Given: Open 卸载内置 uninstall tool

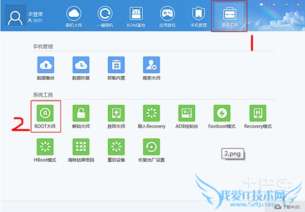Looking at the screenshot, I should coord(116,69).
